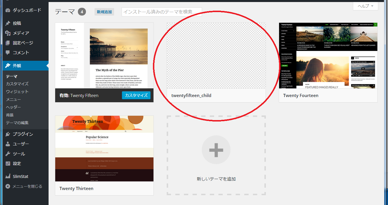388x205 pixels.
Task: Click the large plus icon to add theme
Action: pyautogui.click(x=216, y=150)
